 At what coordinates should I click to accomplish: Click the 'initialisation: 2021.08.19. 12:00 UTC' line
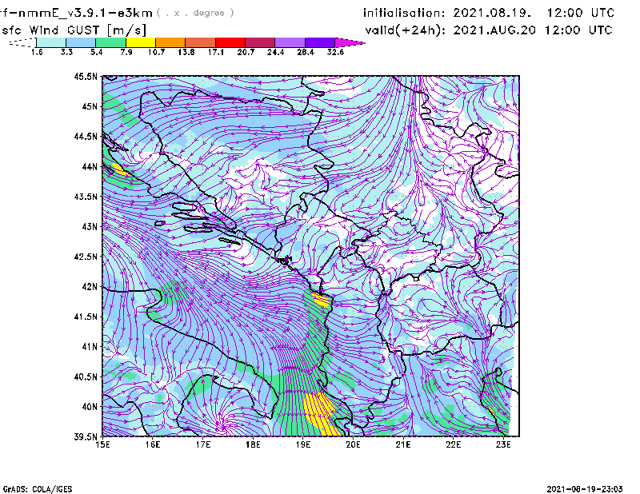click(x=489, y=13)
